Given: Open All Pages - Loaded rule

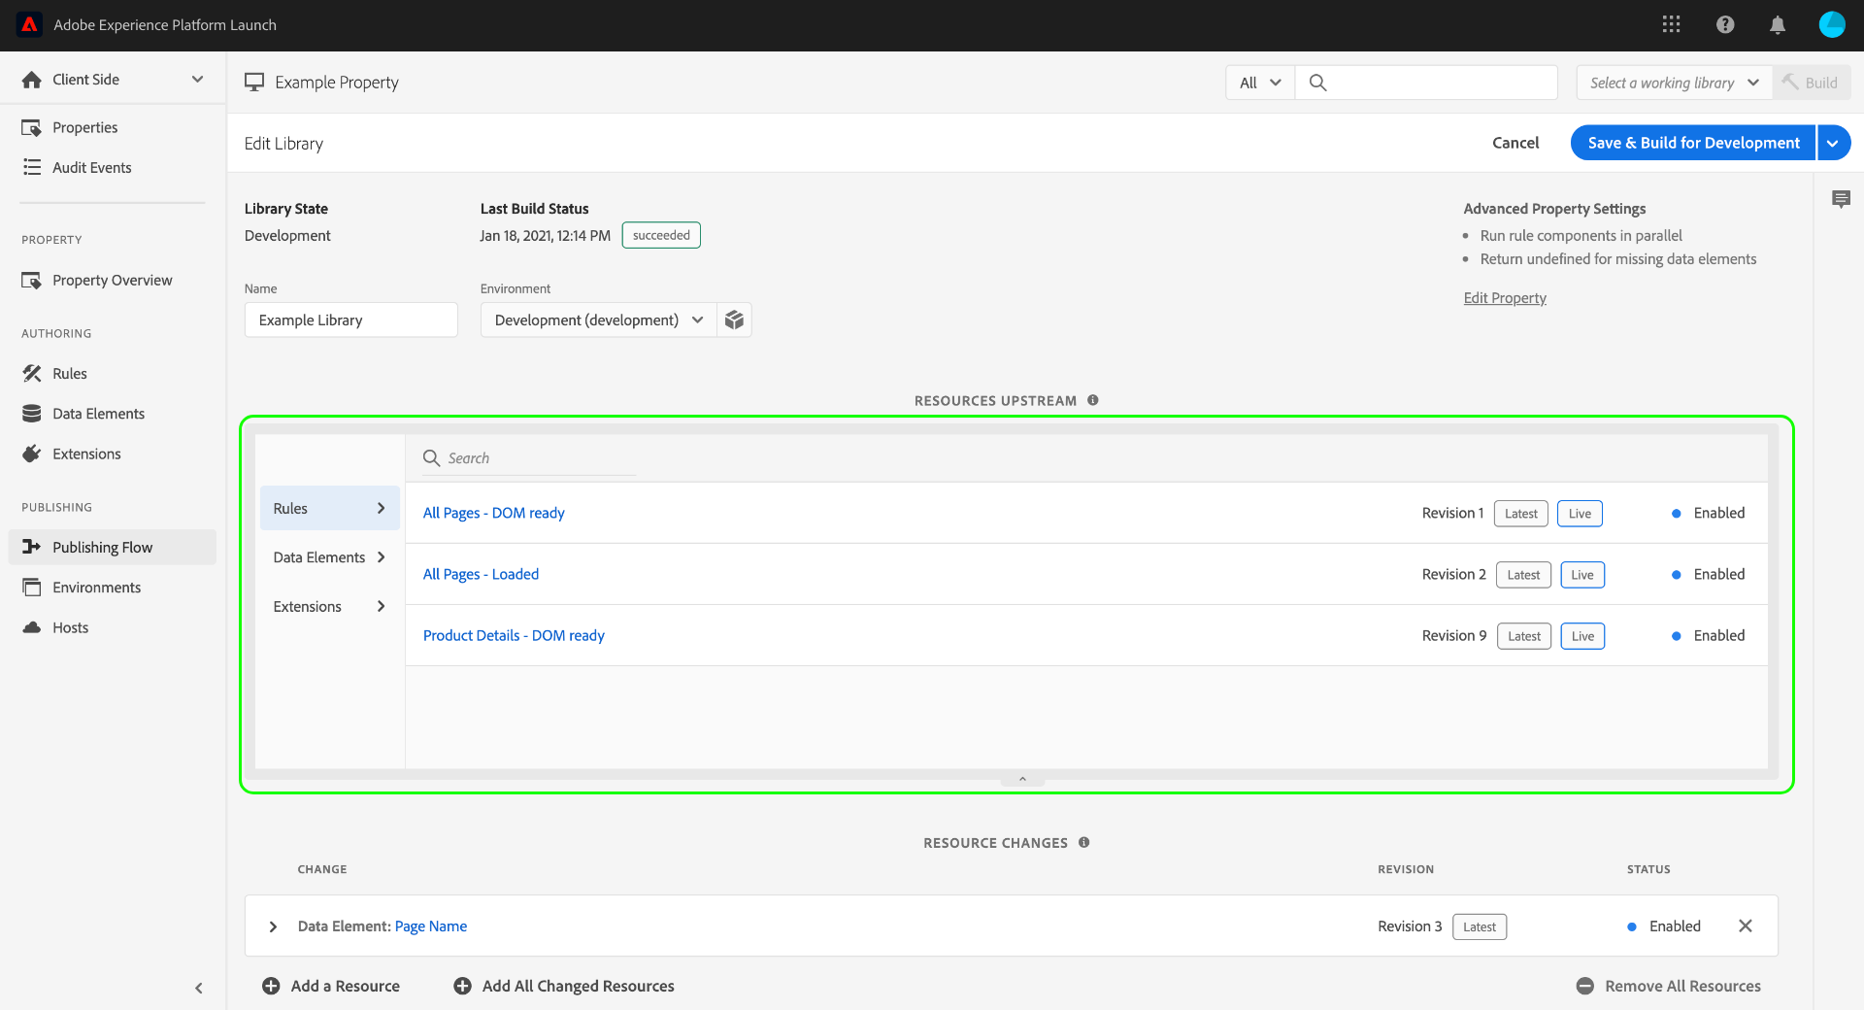Looking at the screenshot, I should coord(481,574).
